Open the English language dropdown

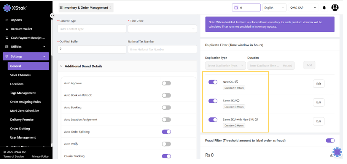(274, 8)
